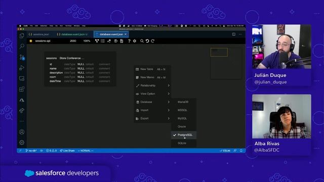Click the Store Conference table comment

point(72,58)
